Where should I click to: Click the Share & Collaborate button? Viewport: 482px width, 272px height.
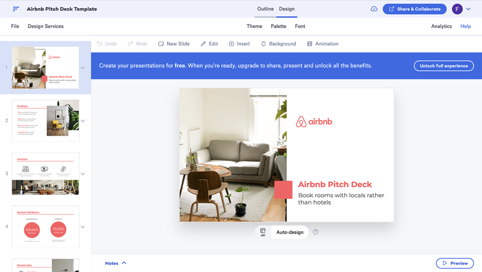[414, 9]
